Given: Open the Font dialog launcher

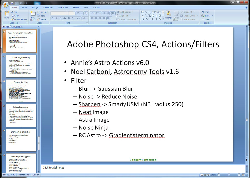Looking at the screenshot, I should (x=87, y=23).
